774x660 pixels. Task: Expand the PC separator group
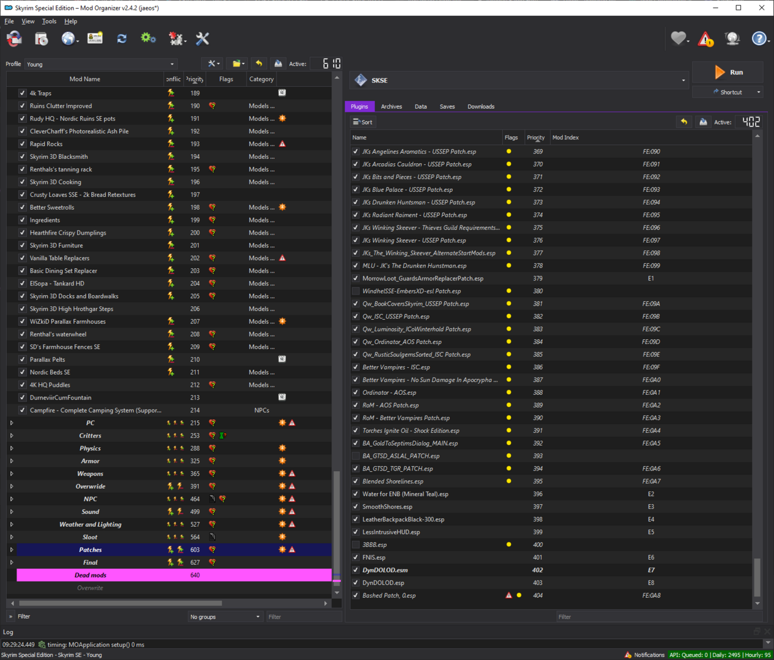point(12,423)
